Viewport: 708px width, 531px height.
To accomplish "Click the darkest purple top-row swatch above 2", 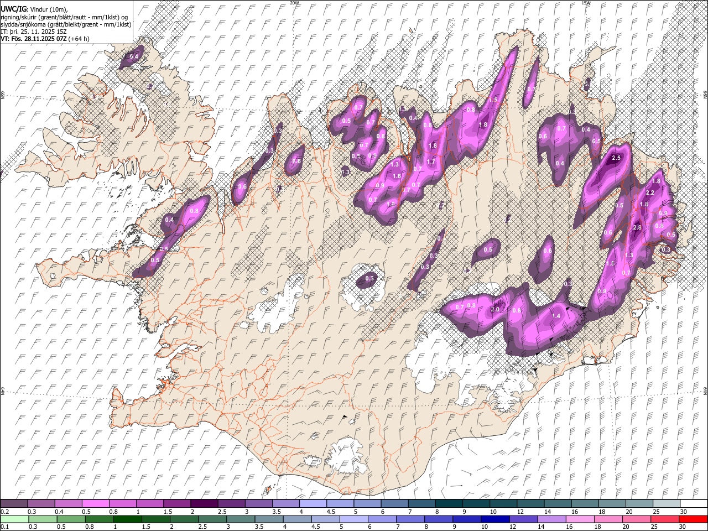I will (x=204, y=504).
